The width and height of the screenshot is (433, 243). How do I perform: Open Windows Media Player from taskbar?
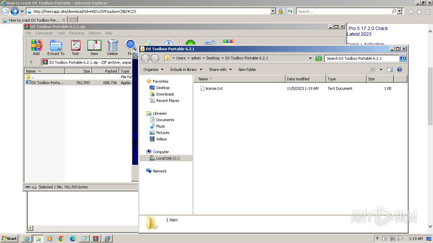pos(50,239)
